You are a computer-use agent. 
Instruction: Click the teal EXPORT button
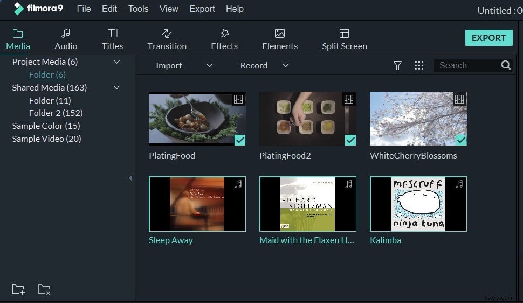pos(488,38)
